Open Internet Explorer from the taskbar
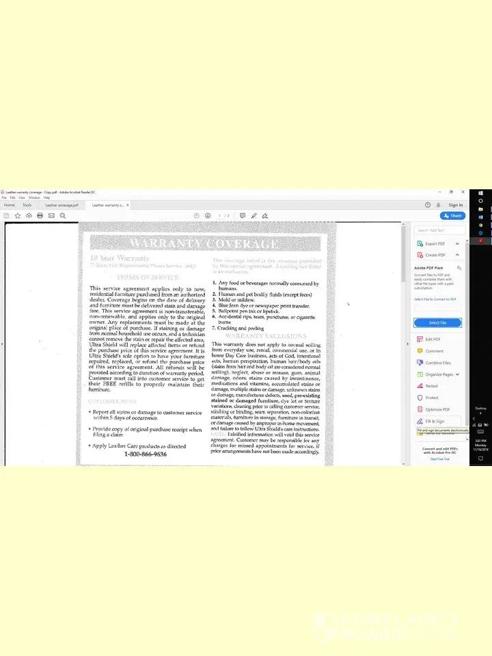This screenshot has height=656, width=492. pyautogui.click(x=480, y=233)
